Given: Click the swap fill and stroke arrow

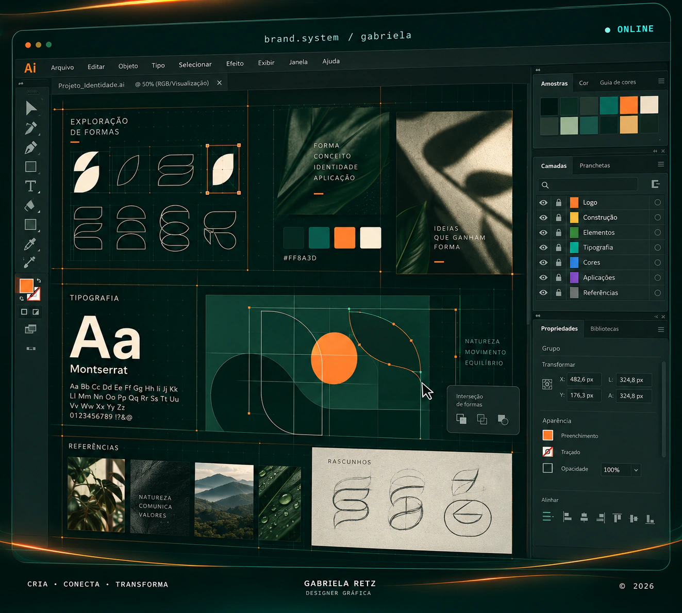Looking at the screenshot, I should [x=39, y=281].
